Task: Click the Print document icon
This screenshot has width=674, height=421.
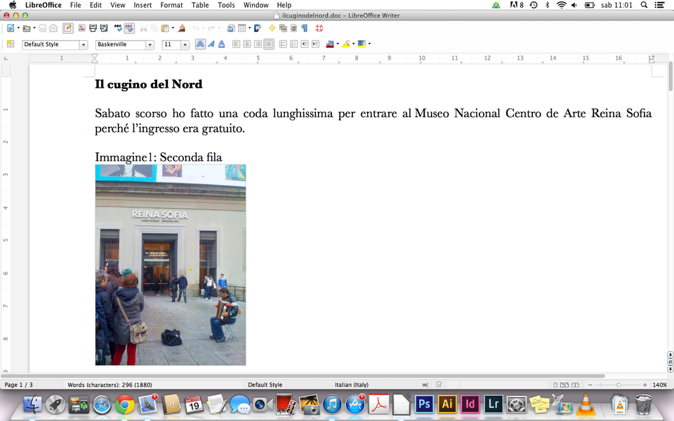Action: tap(93, 29)
